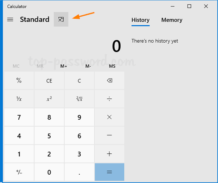The height and width of the screenshot is (183, 218).
Task: Switch to the History tab
Action: click(140, 20)
